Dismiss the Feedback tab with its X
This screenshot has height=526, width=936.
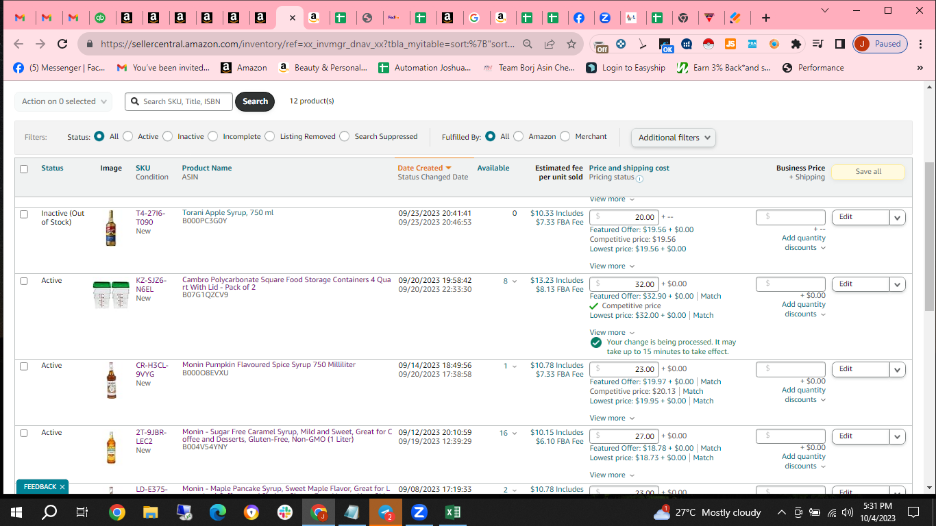[62, 487]
